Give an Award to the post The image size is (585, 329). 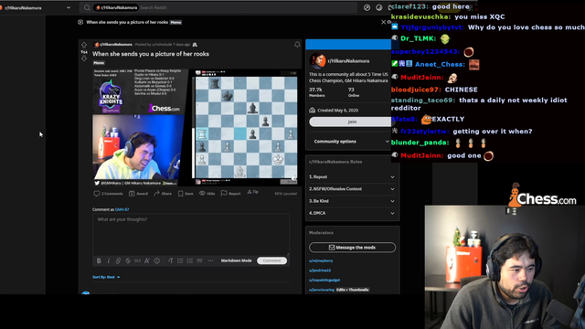[x=138, y=194]
